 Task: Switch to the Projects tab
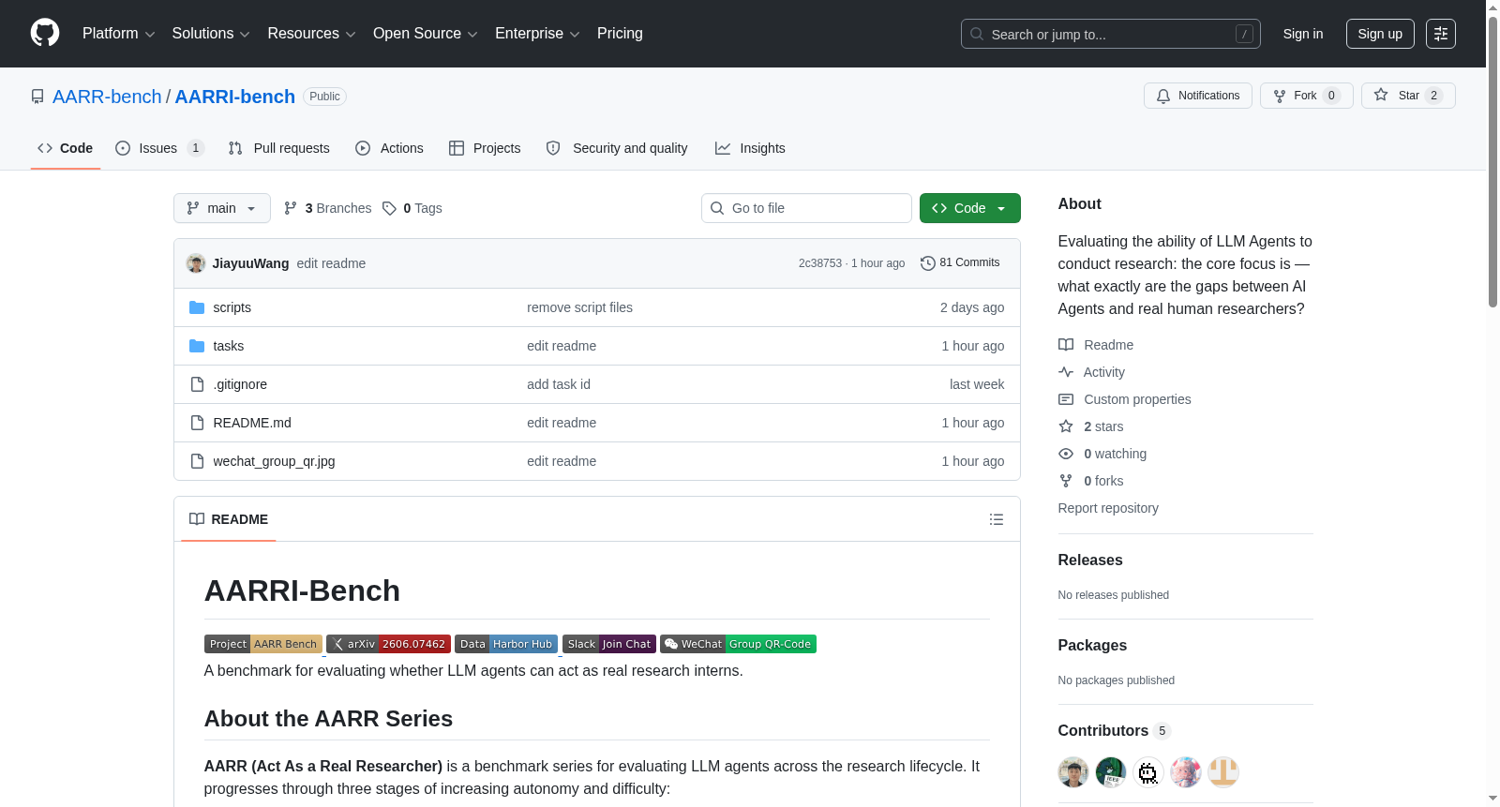tap(485, 148)
